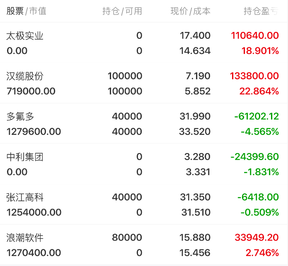Select the 汉缆股份 holding name
Screen dimensions: 288x266
point(25,76)
